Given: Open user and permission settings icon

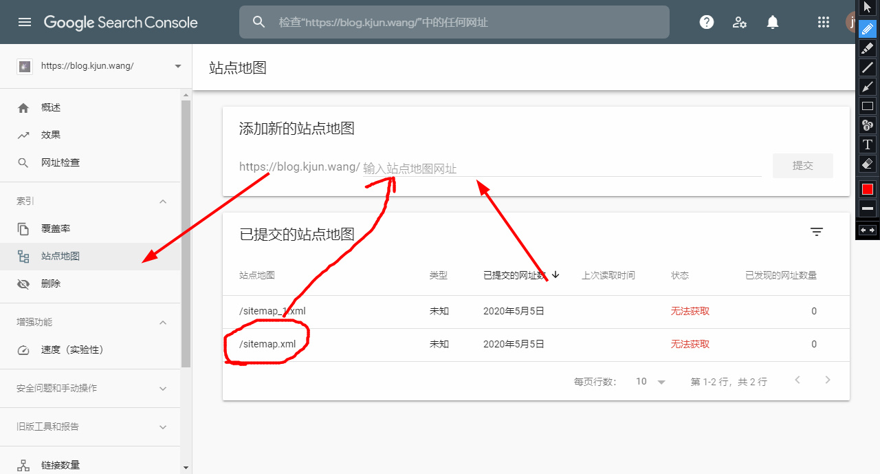Looking at the screenshot, I should (x=740, y=22).
